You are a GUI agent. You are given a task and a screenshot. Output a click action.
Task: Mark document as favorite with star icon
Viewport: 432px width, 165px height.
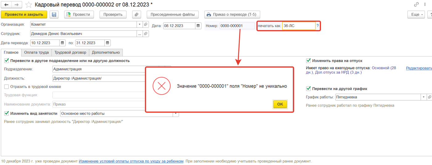coord(28,5)
